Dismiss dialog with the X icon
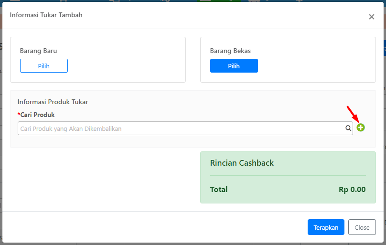386x245 pixels. (372, 17)
